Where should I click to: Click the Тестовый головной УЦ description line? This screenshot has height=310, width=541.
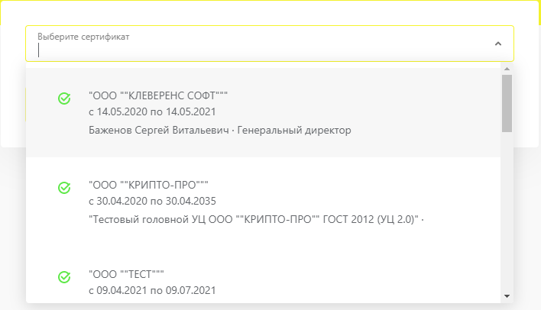(x=256, y=219)
